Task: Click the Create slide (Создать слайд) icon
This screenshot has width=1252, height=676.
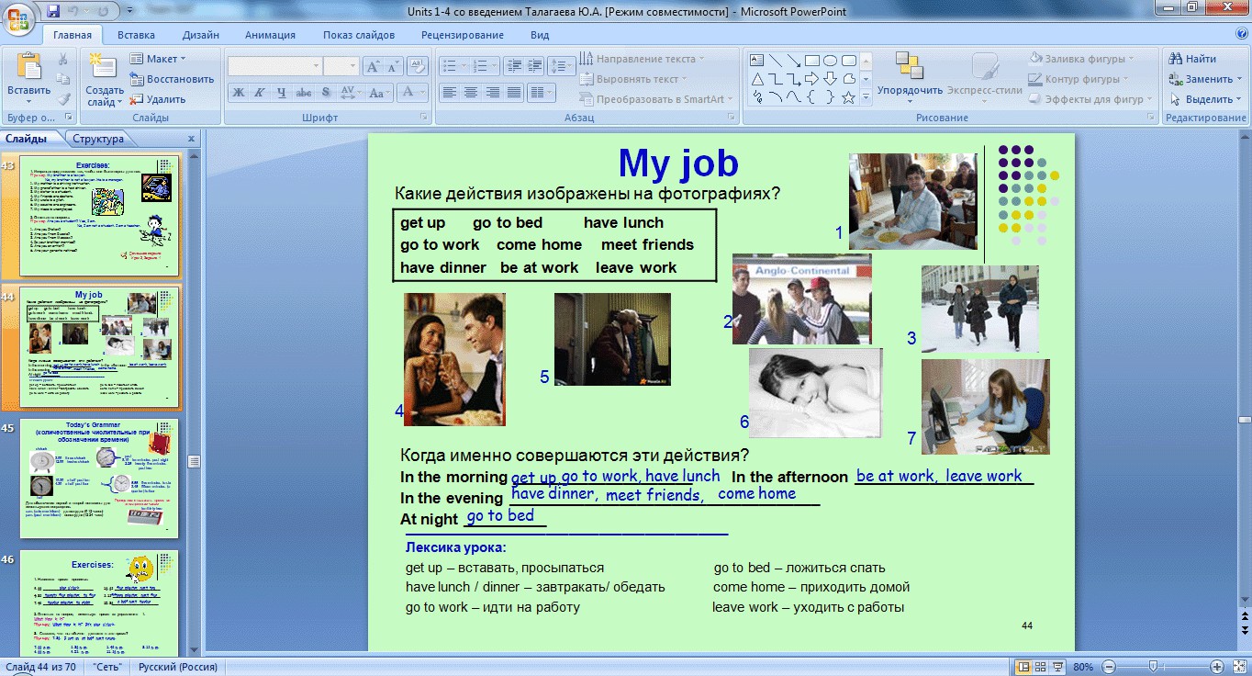Action: pos(104,67)
